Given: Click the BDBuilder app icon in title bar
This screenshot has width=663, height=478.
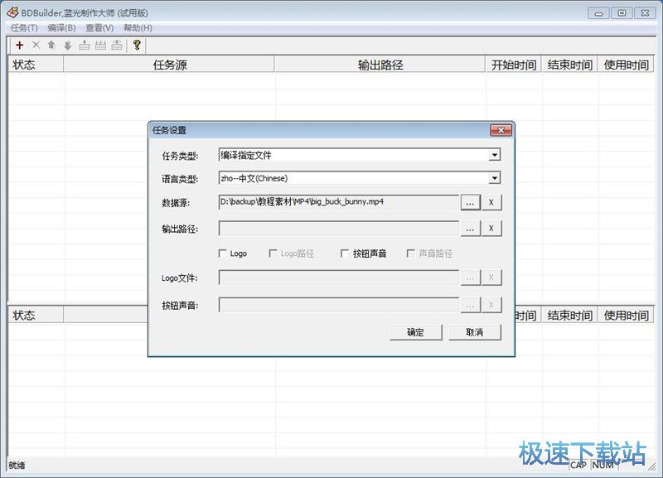Looking at the screenshot, I should tap(12, 12).
